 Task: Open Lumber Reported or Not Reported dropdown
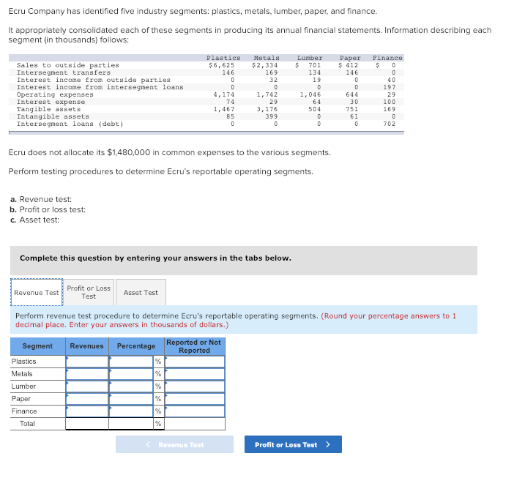pyautogui.click(x=195, y=386)
